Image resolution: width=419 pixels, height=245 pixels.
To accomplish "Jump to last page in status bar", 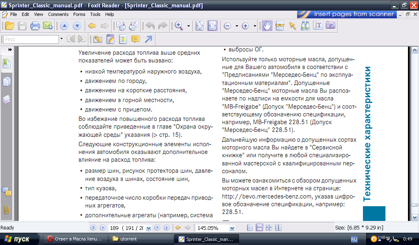I will pyautogui.click(x=167, y=228).
